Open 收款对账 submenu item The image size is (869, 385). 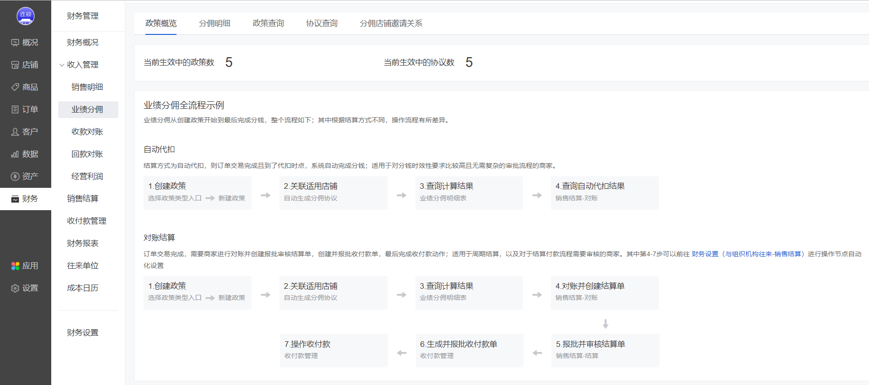(87, 132)
